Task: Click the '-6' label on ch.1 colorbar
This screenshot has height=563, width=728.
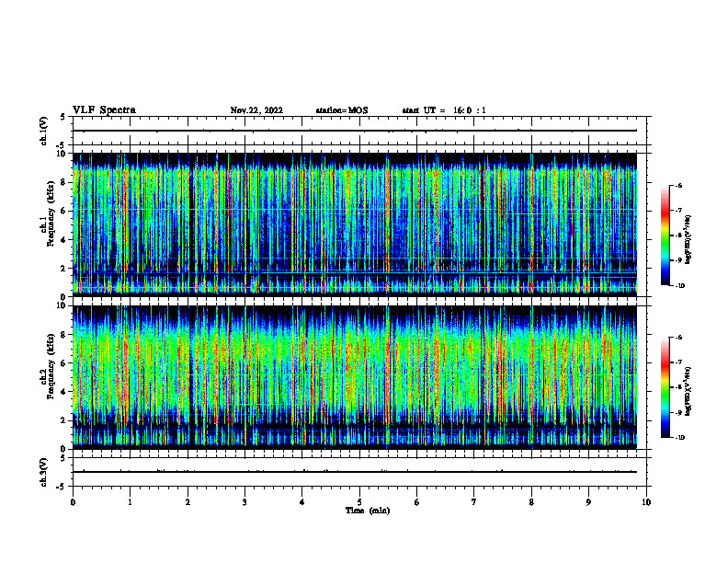Action: pyautogui.click(x=678, y=185)
